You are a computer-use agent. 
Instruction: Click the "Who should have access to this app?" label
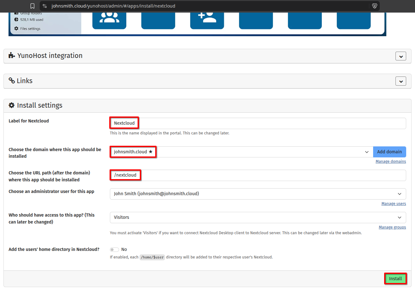(x=52, y=218)
